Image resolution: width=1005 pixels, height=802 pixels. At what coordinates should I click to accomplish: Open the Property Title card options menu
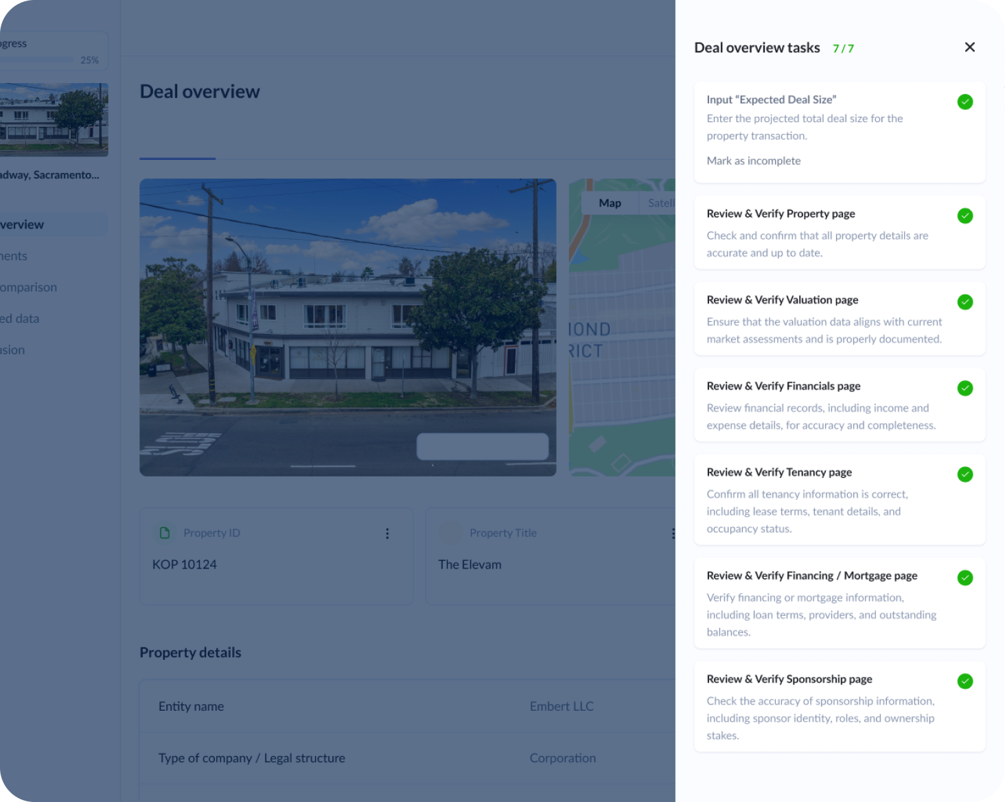point(673,534)
